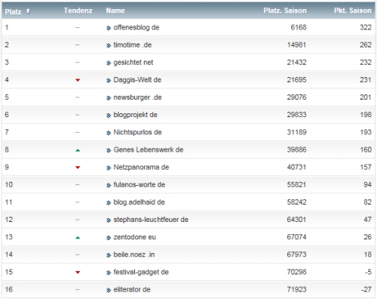
Task: Open the Netzpanorama de link
Action: coord(141,167)
